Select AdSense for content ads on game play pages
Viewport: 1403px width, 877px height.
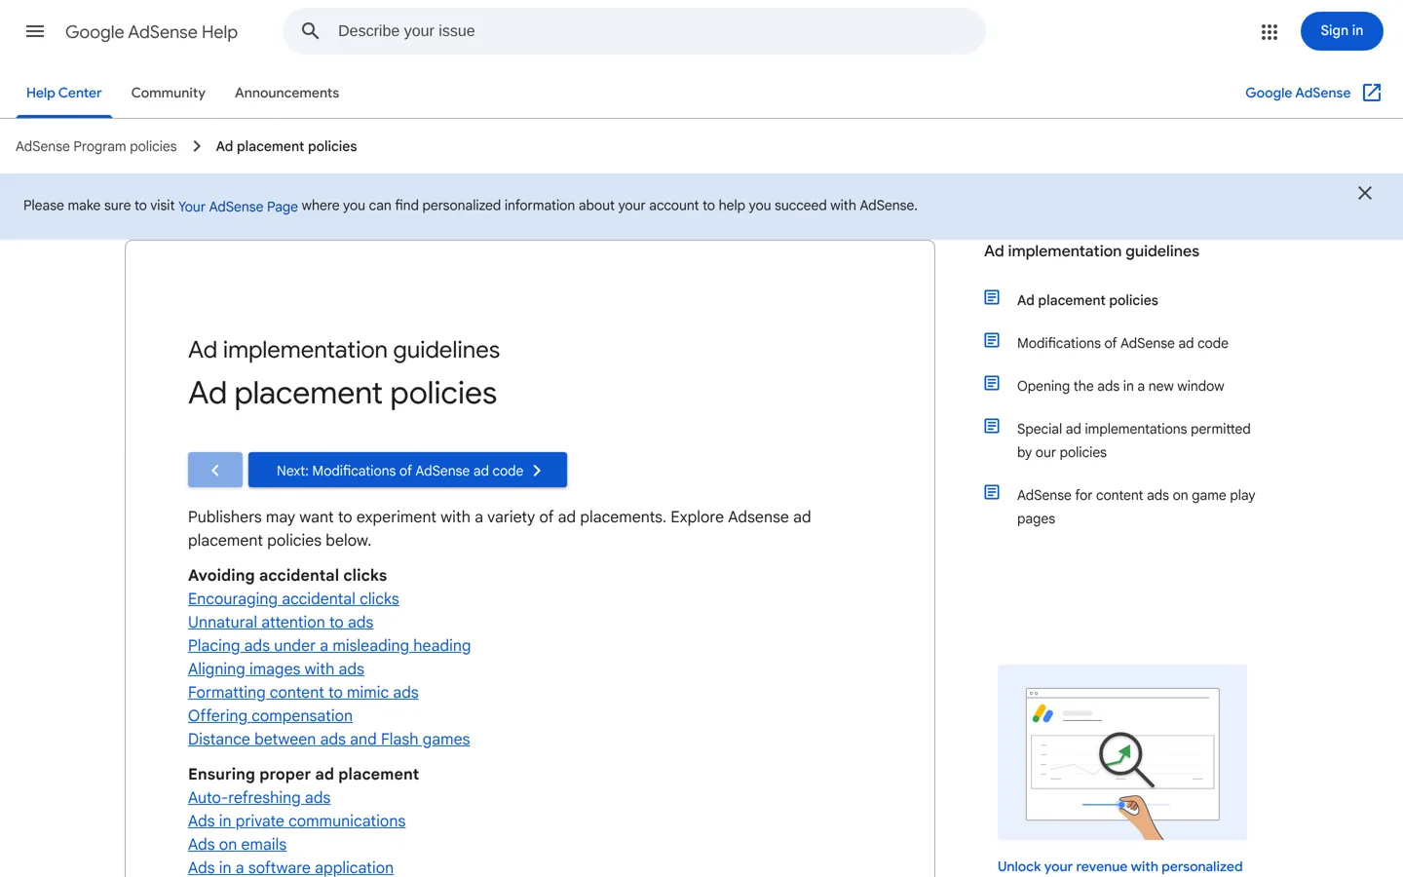[x=1136, y=507]
